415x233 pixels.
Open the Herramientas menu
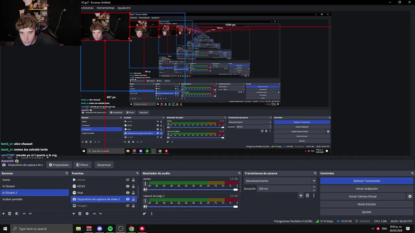click(105, 8)
